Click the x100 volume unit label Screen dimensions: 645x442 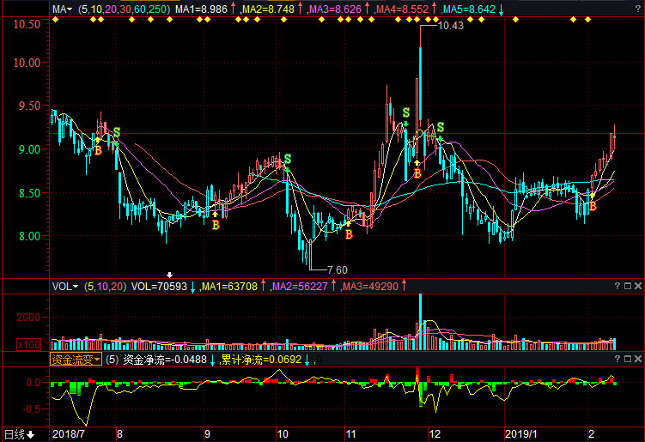(27, 344)
